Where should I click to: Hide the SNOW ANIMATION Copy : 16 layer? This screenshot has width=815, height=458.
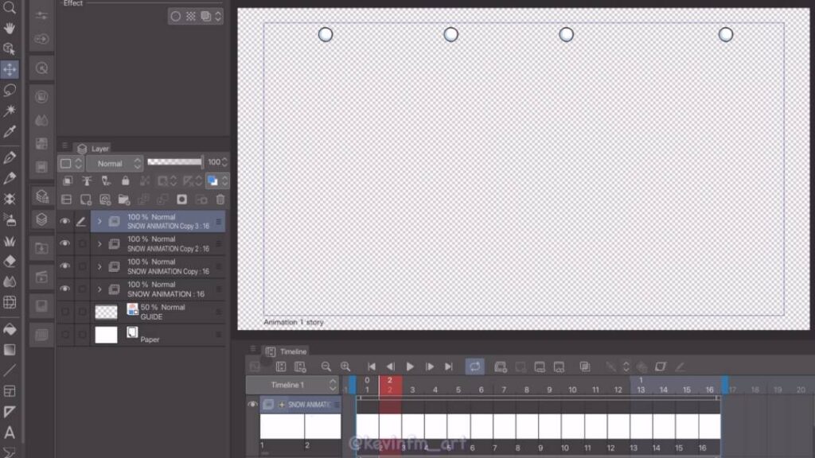tap(64, 266)
